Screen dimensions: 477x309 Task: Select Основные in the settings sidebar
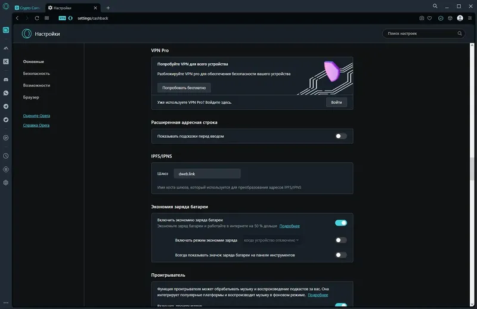click(x=33, y=61)
